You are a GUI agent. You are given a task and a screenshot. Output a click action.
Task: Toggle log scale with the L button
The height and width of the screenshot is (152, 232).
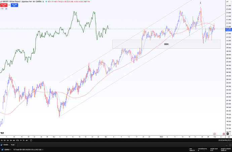click(x=230, y=134)
